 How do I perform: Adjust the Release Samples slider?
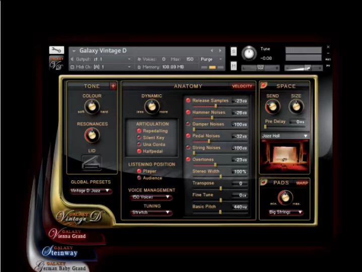tap(216, 106)
